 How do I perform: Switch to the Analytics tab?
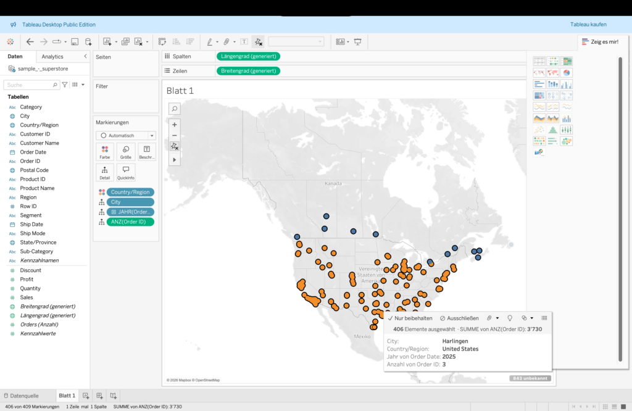52,56
